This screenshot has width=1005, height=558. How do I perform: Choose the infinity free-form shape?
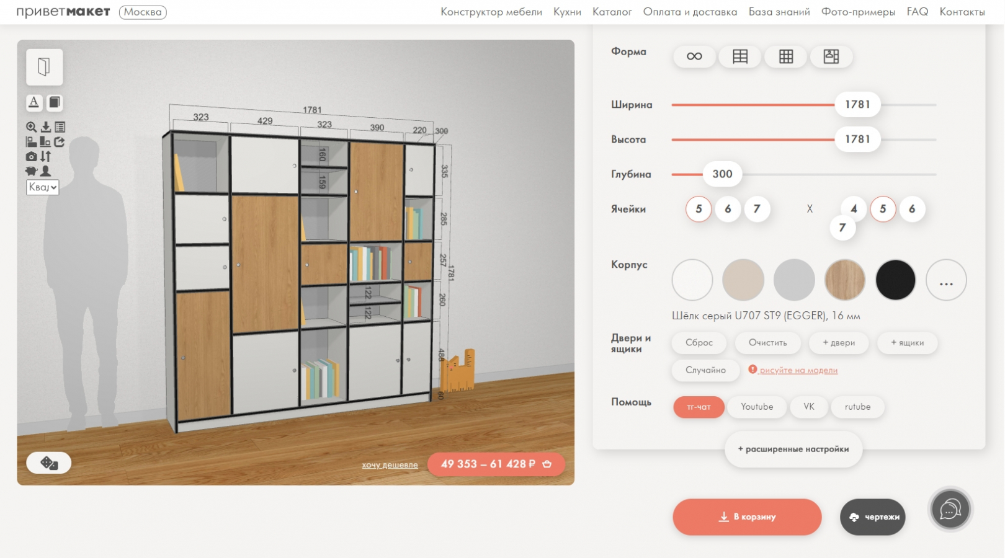pyautogui.click(x=694, y=57)
